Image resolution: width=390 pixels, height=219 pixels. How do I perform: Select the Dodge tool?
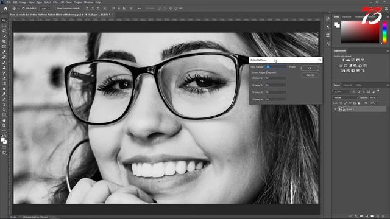[x=4, y=94]
